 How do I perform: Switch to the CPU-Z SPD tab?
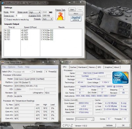pos(99,67)
